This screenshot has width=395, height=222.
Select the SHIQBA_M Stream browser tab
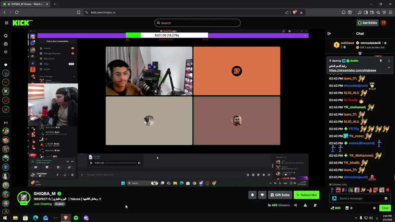click(x=25, y=4)
